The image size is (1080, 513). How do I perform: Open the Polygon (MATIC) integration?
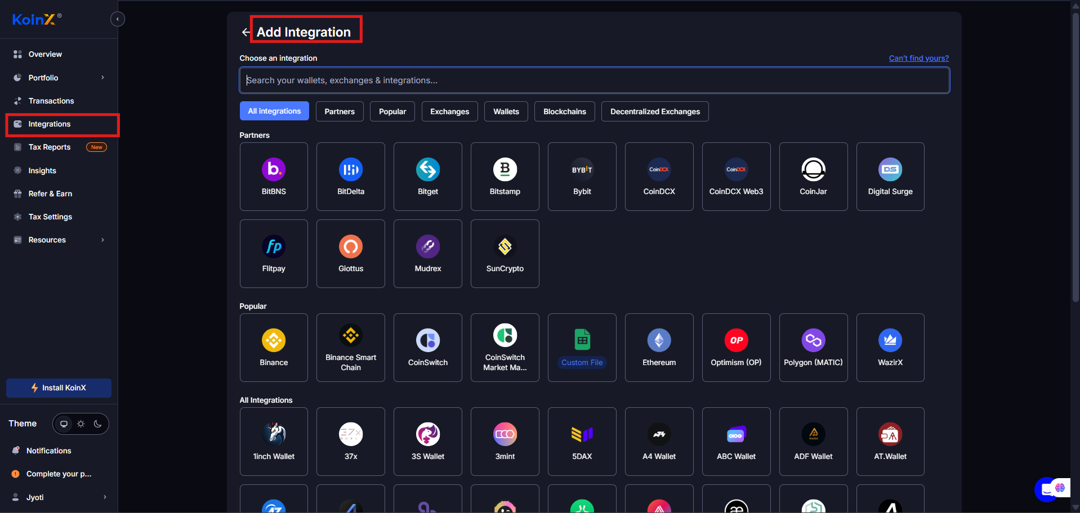click(x=813, y=347)
